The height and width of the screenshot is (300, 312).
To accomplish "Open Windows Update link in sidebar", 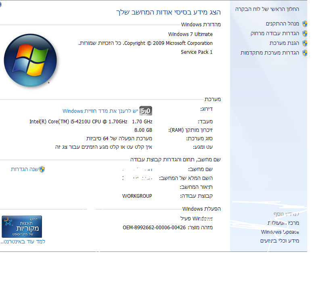I will tap(280, 232).
